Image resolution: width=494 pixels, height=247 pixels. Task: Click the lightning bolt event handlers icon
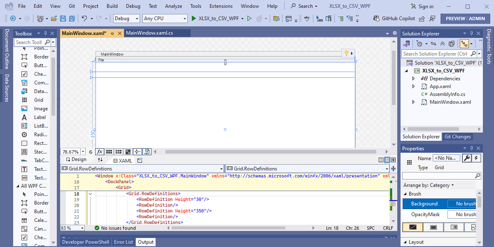point(476,158)
